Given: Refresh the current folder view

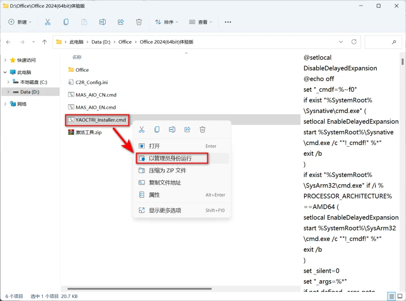Looking at the screenshot, I should tap(354, 42).
